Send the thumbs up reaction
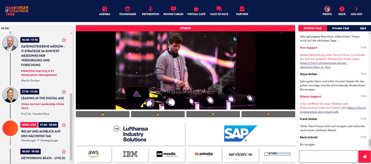The width and height of the screenshot is (371, 164). coord(158,114)
